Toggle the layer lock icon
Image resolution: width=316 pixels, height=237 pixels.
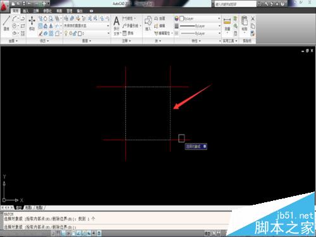point(75,33)
